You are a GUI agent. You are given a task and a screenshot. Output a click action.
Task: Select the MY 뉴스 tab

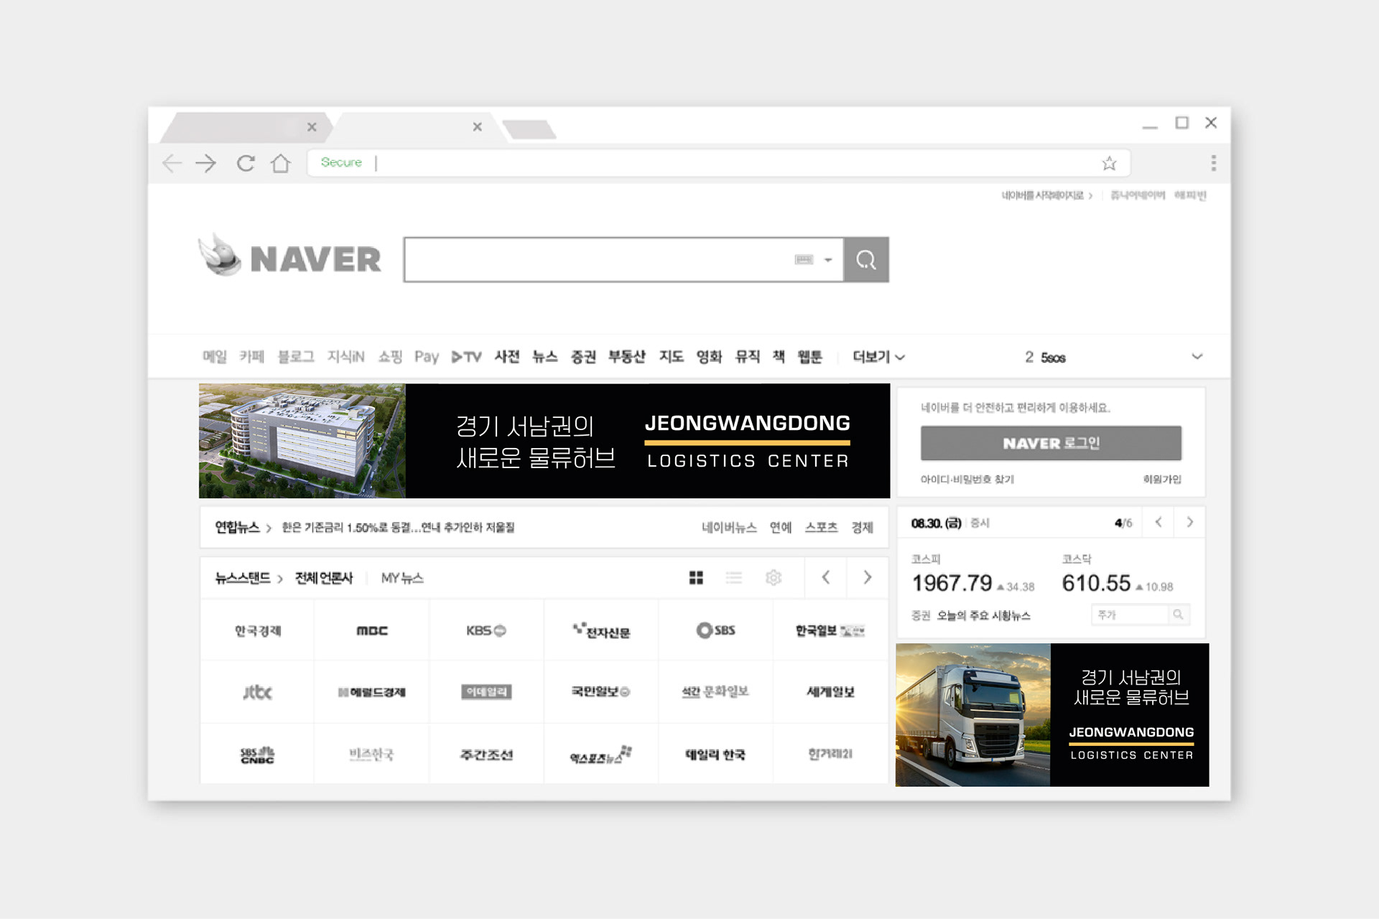tap(402, 578)
